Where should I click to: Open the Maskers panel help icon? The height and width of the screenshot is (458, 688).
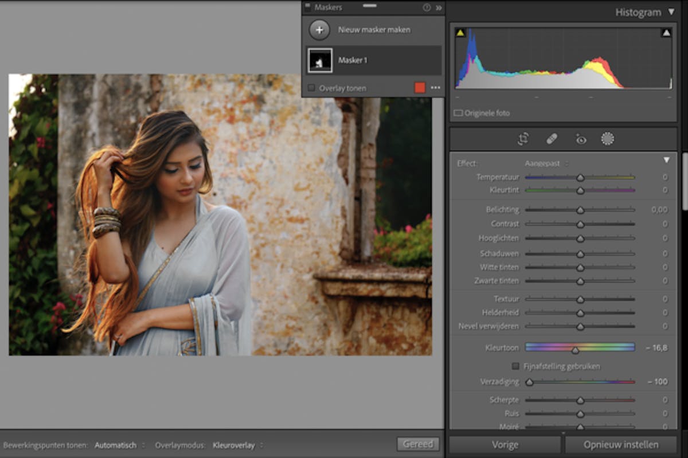click(427, 7)
